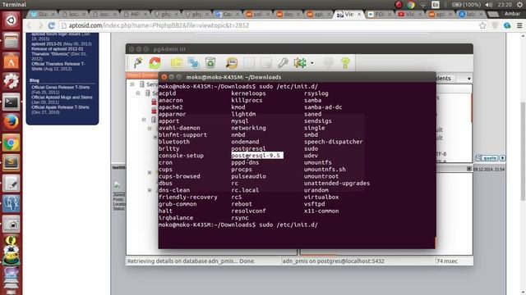This screenshot has height=295, width=526.
Task: Click the aptosid.com address bar
Action: 269,25
